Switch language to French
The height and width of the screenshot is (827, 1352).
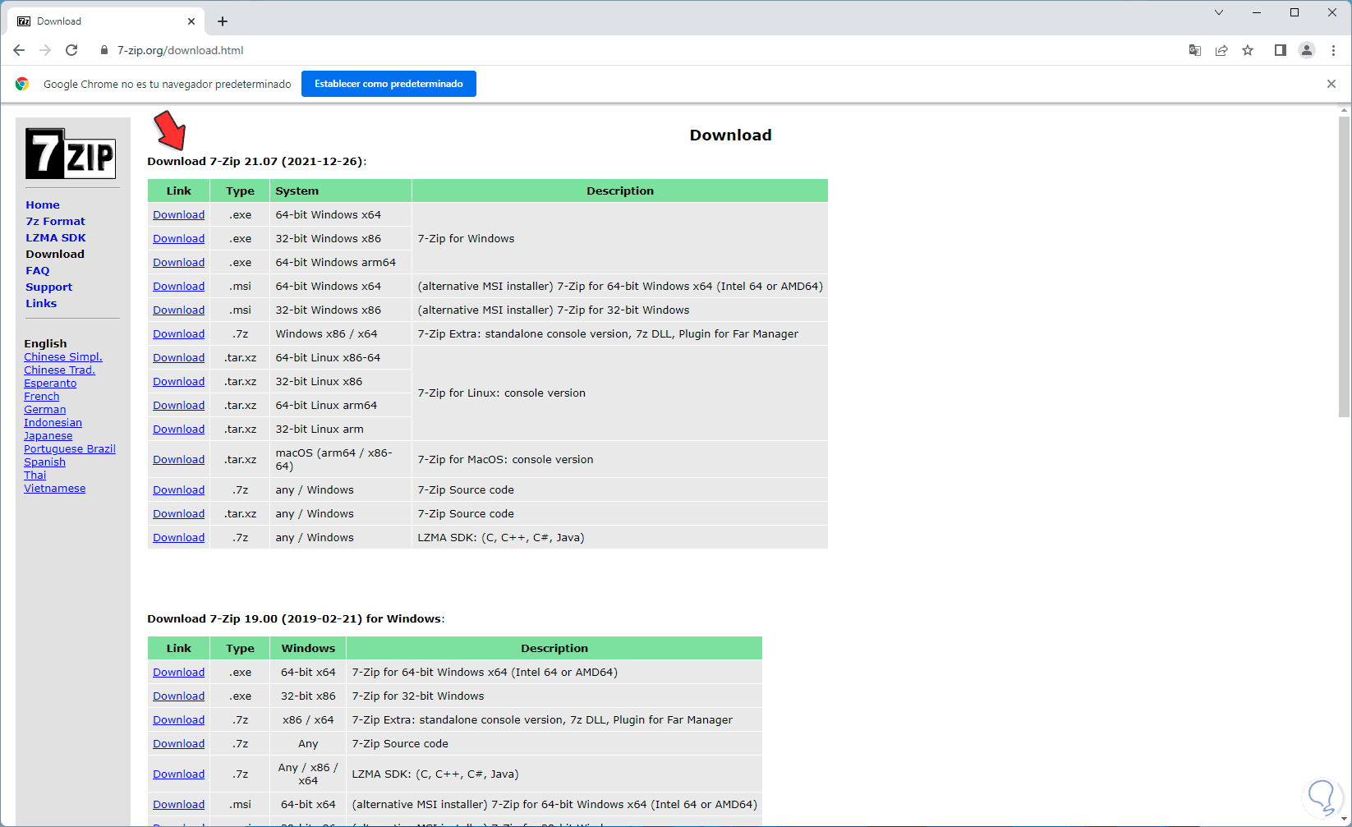pos(42,397)
